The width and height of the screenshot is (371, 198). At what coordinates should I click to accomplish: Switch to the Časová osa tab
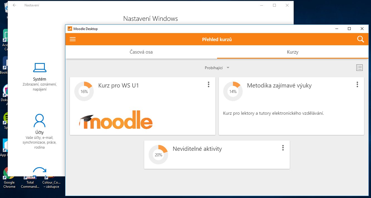[x=141, y=52]
